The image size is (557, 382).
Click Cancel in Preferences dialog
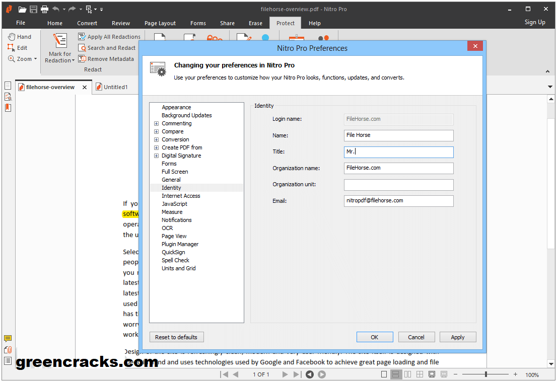pos(416,337)
